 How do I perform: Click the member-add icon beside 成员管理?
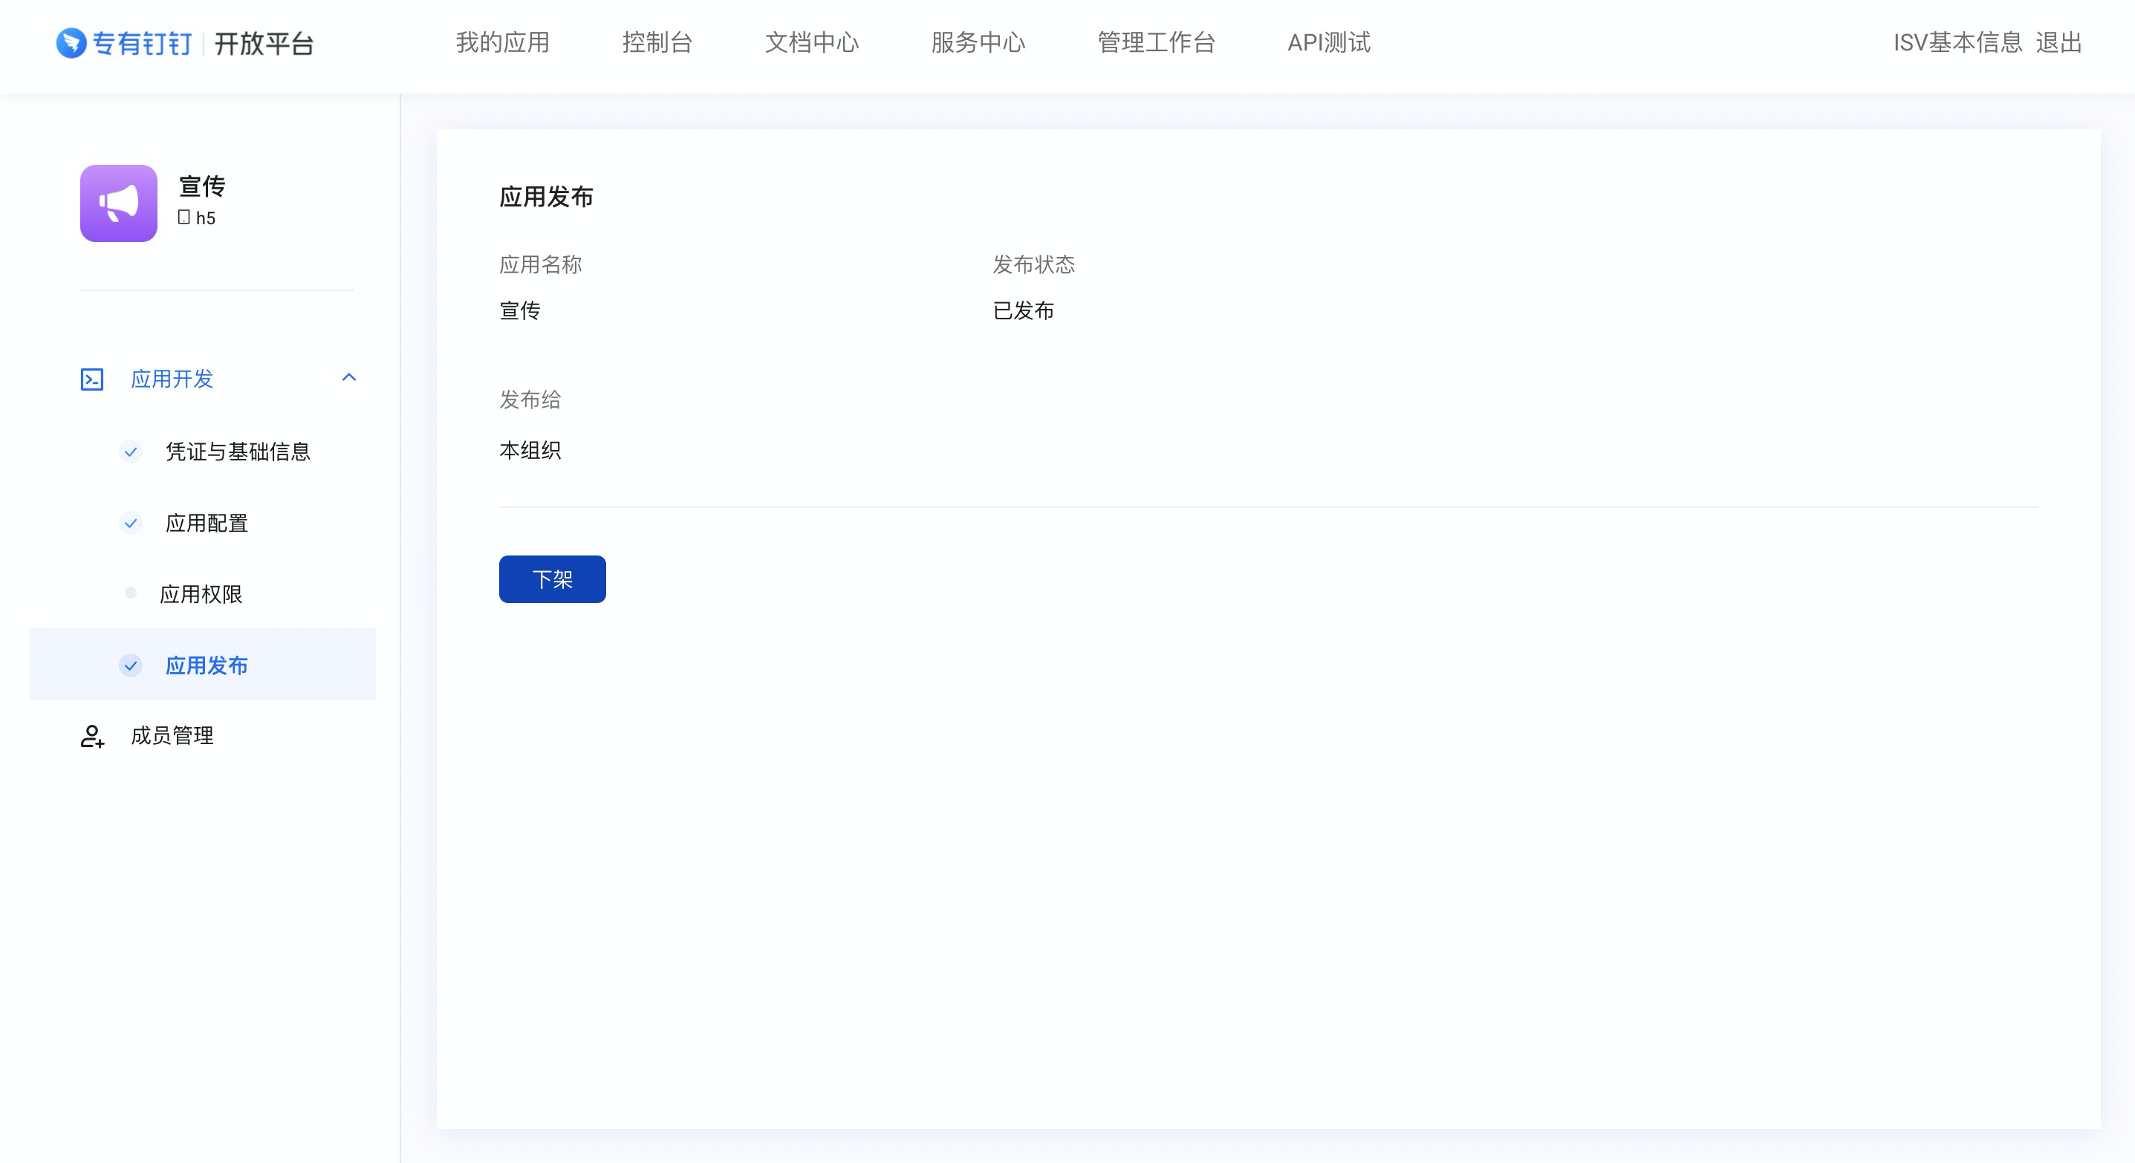coord(92,735)
